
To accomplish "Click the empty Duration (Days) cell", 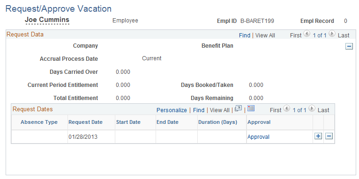I will coord(222,137).
